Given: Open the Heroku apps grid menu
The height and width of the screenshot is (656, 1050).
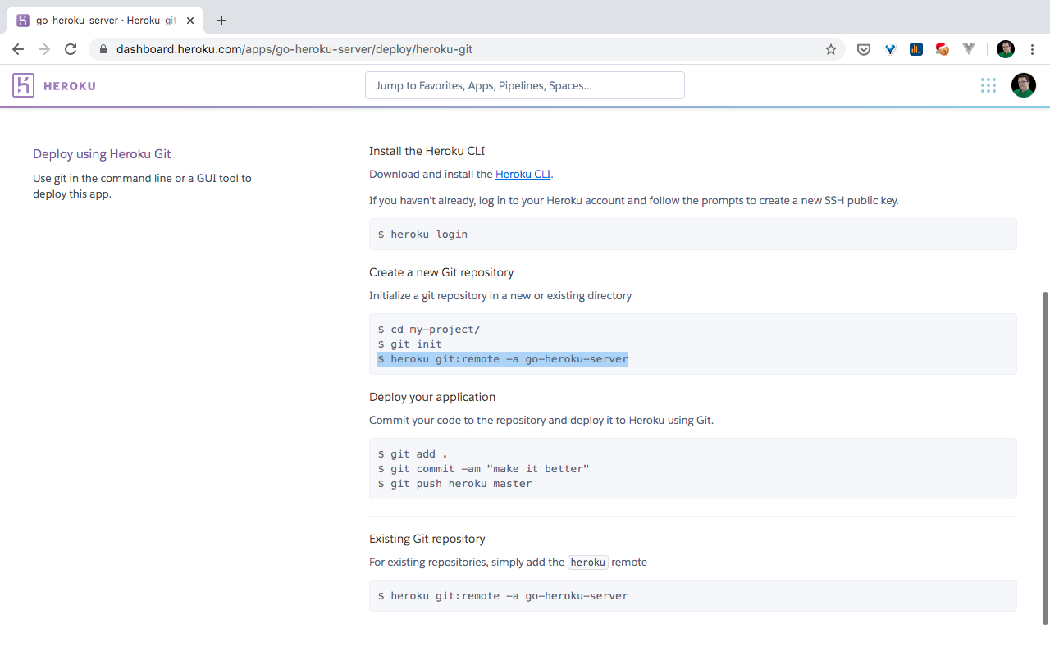Looking at the screenshot, I should 988,85.
